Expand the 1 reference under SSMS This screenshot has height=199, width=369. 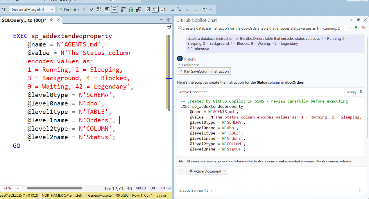point(188,65)
